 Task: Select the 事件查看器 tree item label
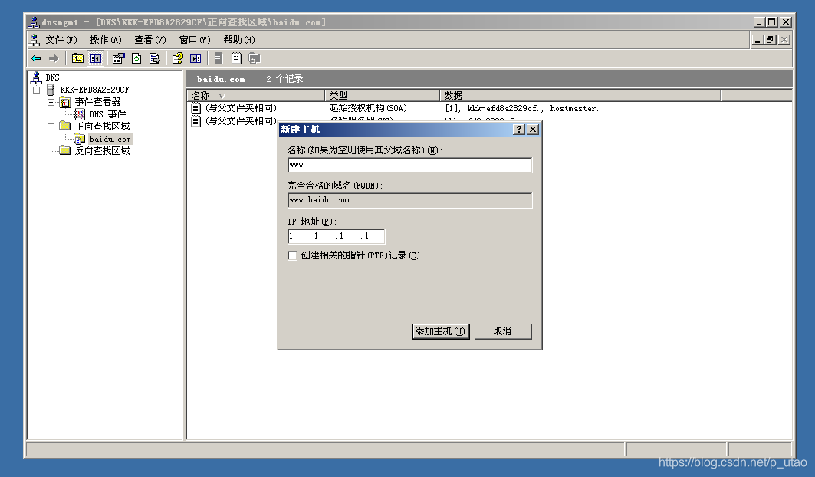pyautogui.click(x=97, y=102)
